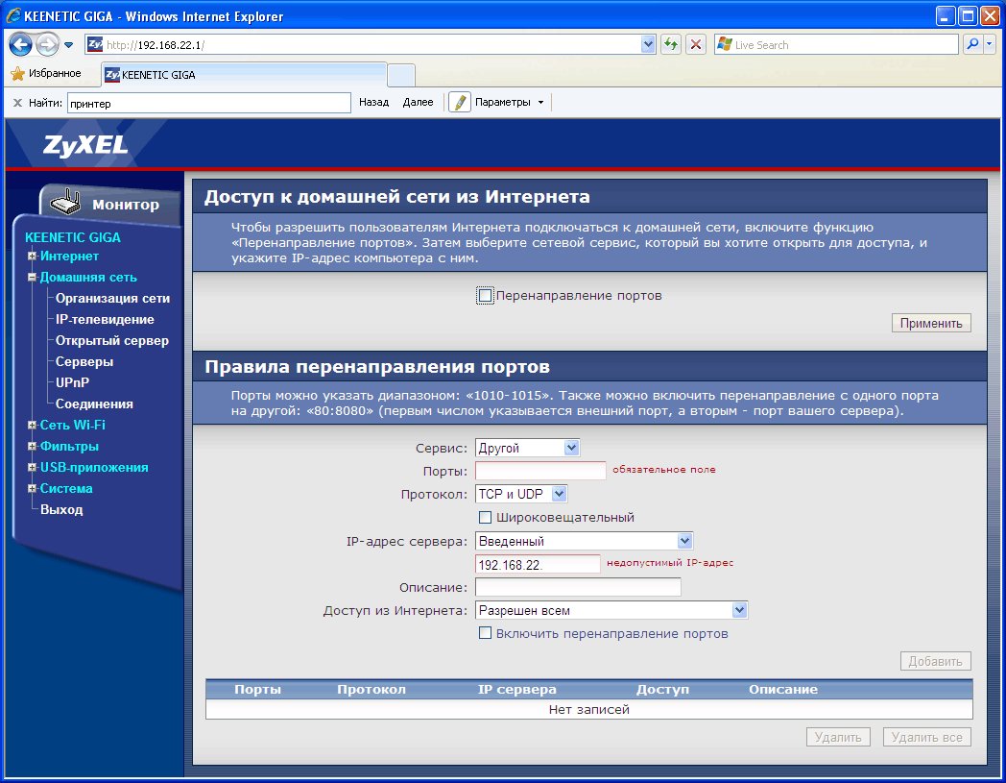The height and width of the screenshot is (783, 1006).
Task: Open Favorites with the star icon
Action: 17,73
